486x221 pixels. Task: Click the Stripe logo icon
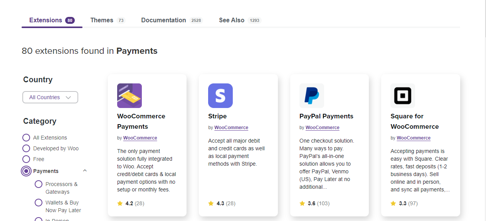[220, 96]
